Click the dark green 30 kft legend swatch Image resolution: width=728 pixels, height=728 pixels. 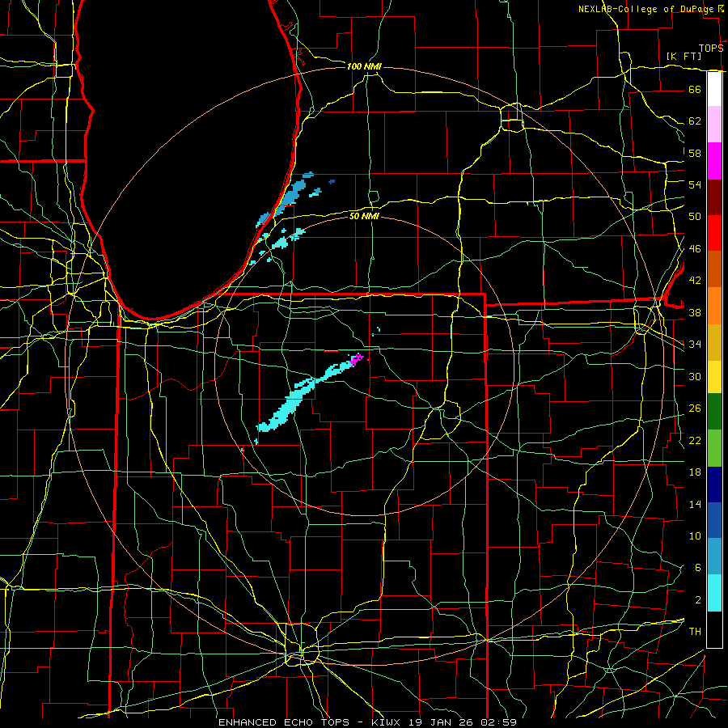tap(714, 412)
